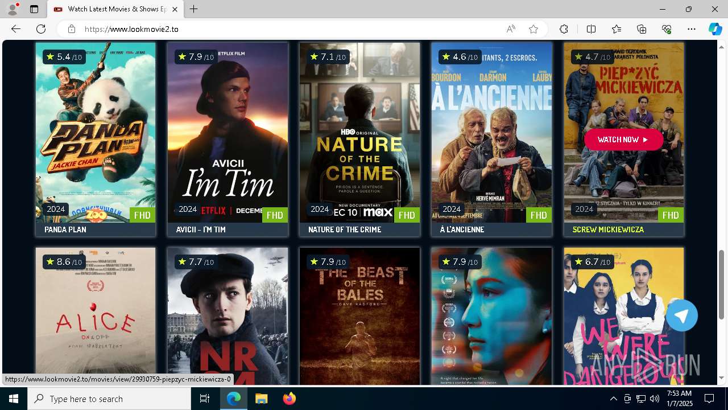This screenshot has width=728, height=410.
Task: Click the FHD badge on Screw Mickiewicza
Action: [671, 215]
